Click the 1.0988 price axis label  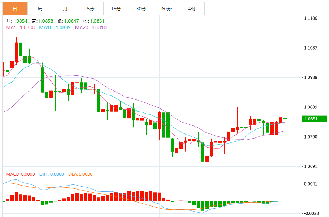click(311, 77)
